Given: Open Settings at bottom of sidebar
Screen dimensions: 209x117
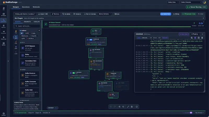Looking at the screenshot, I should point(4,114).
